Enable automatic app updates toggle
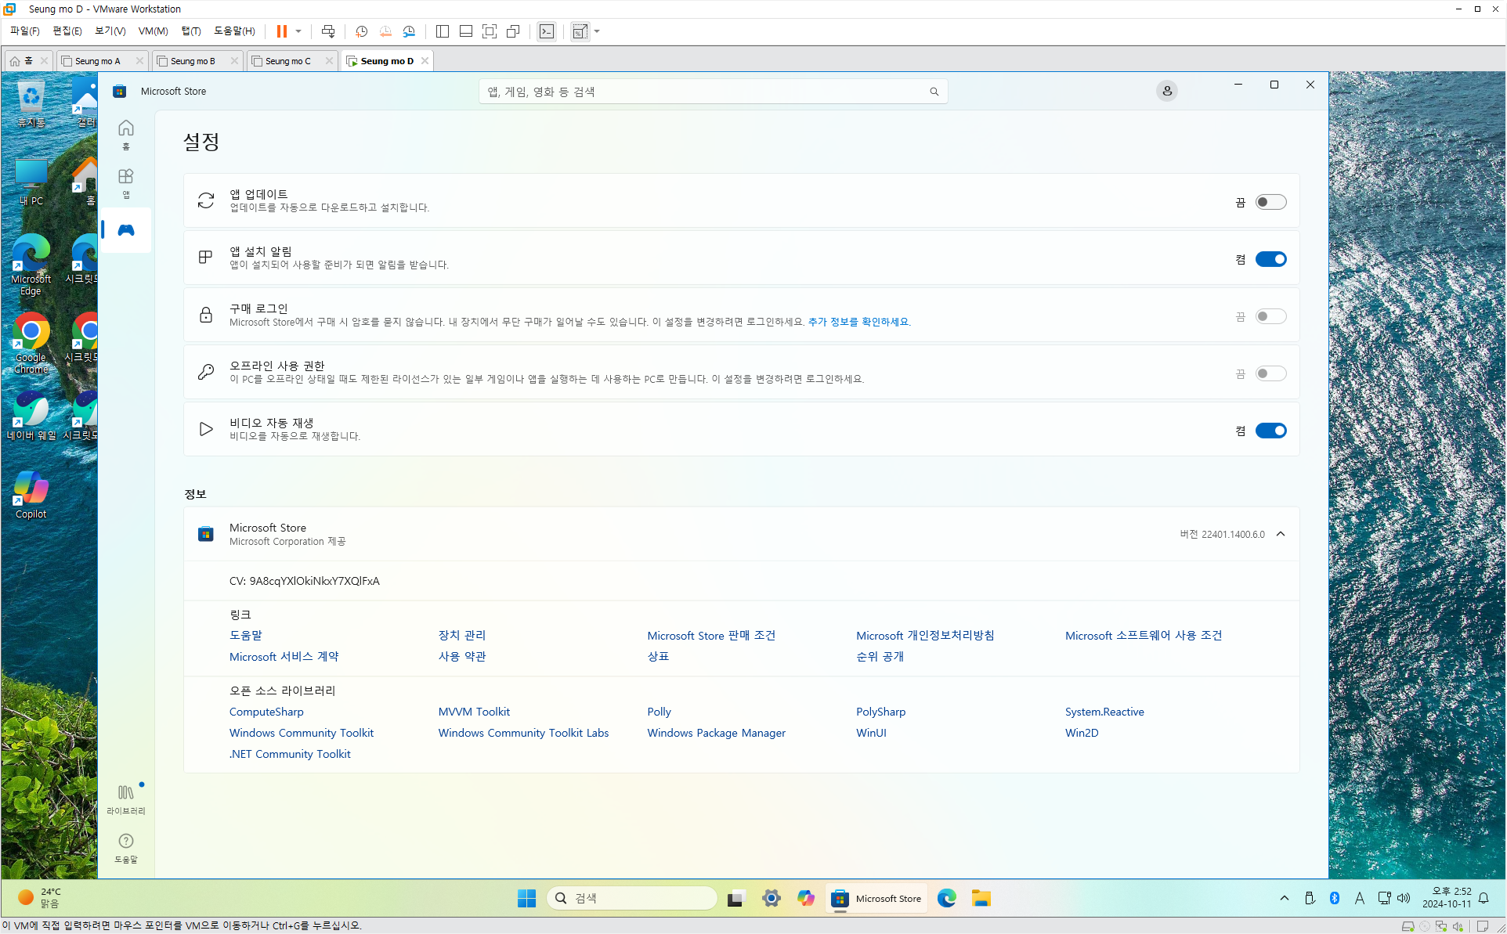1507x934 pixels. tap(1270, 202)
